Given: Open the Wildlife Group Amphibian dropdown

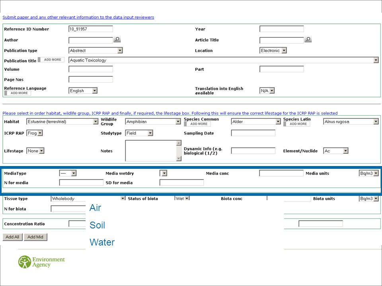Looking at the screenshot, I should [x=153, y=122].
